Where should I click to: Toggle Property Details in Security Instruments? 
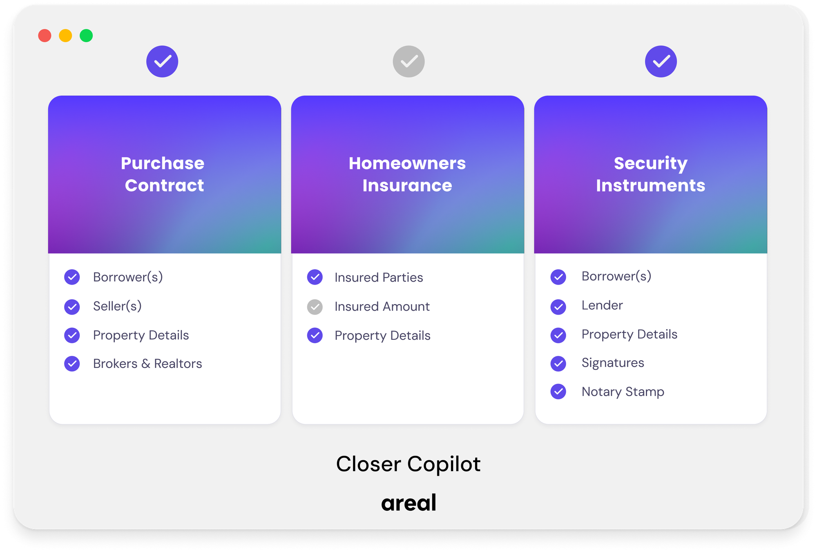pos(558,335)
